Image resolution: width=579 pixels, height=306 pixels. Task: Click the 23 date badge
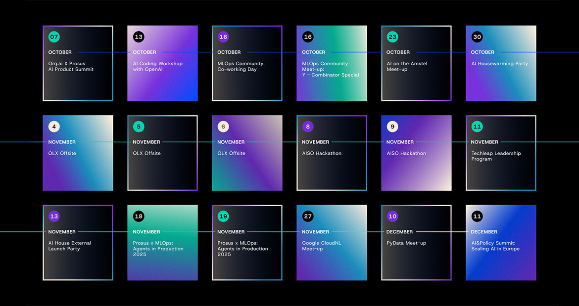(392, 37)
